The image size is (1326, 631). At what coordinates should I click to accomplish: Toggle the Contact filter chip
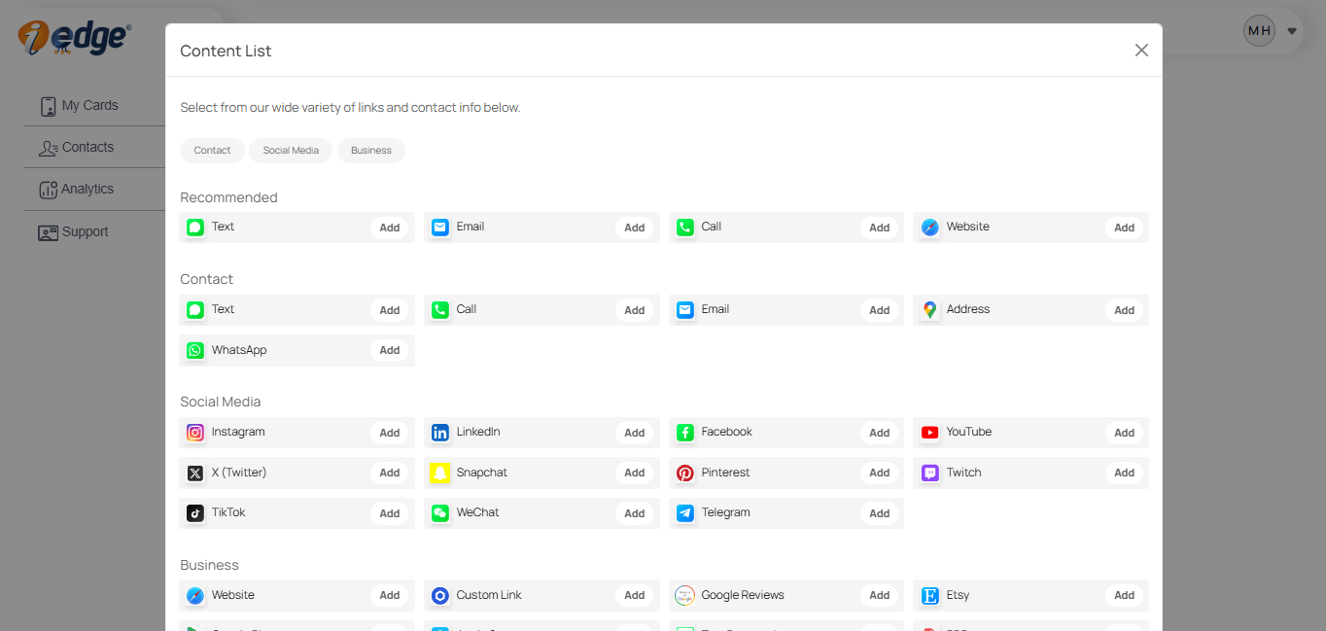pyautogui.click(x=212, y=150)
